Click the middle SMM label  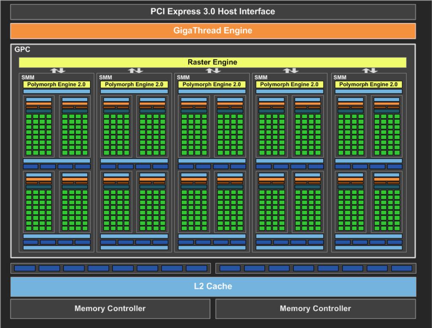tap(183, 78)
